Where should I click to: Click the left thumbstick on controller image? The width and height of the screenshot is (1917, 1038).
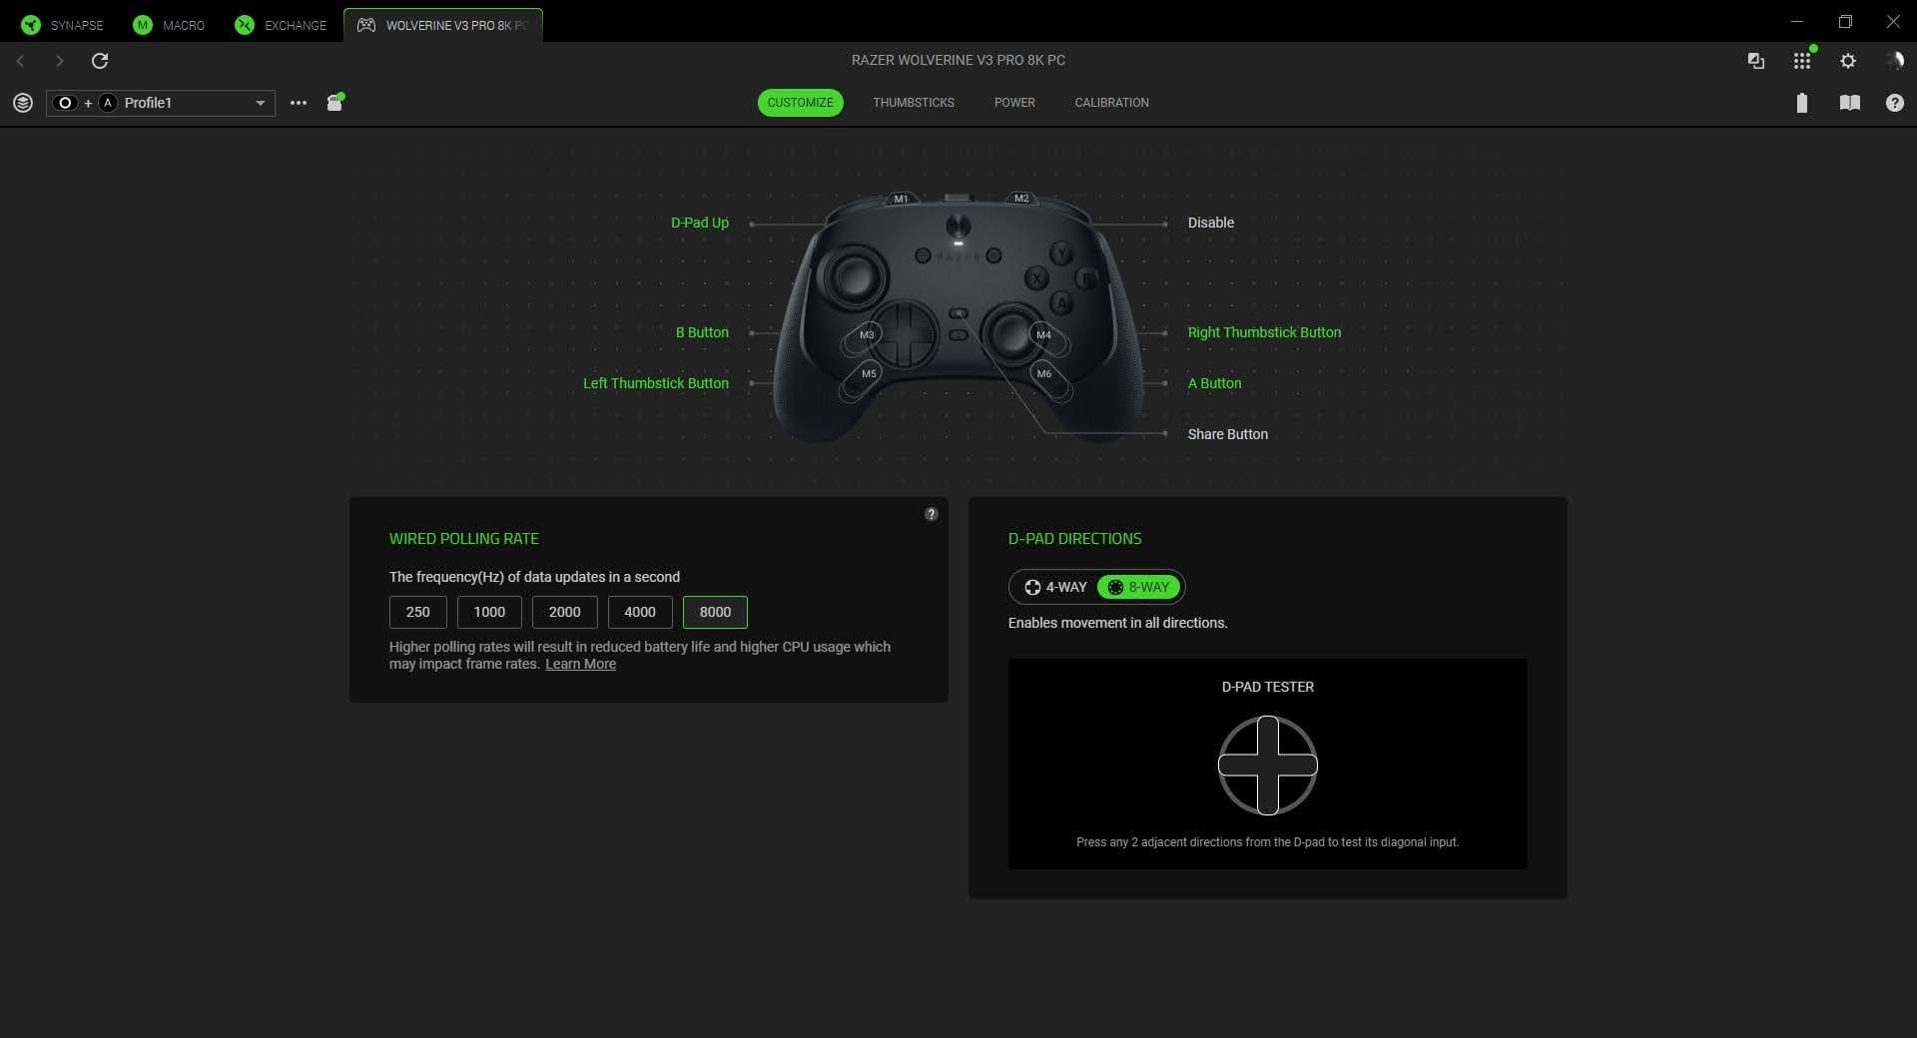(854, 275)
